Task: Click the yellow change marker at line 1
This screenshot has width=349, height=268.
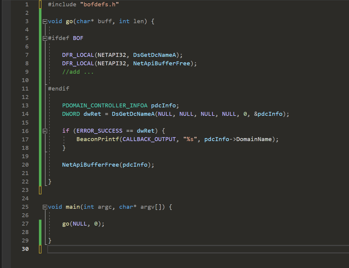Action: pos(40,4)
